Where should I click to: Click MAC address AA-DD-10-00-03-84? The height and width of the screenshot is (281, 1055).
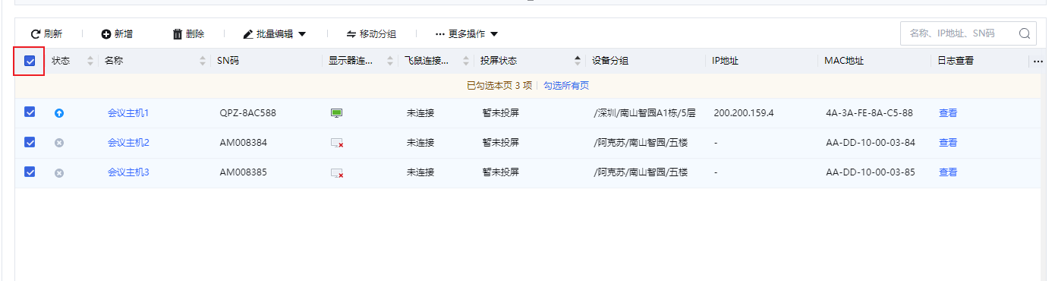[x=871, y=143]
